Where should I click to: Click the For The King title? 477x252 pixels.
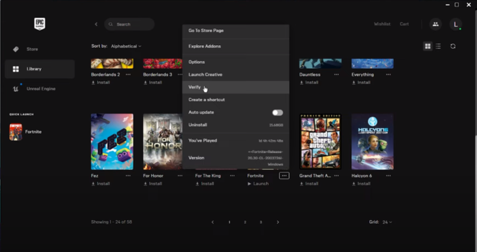pyautogui.click(x=208, y=176)
